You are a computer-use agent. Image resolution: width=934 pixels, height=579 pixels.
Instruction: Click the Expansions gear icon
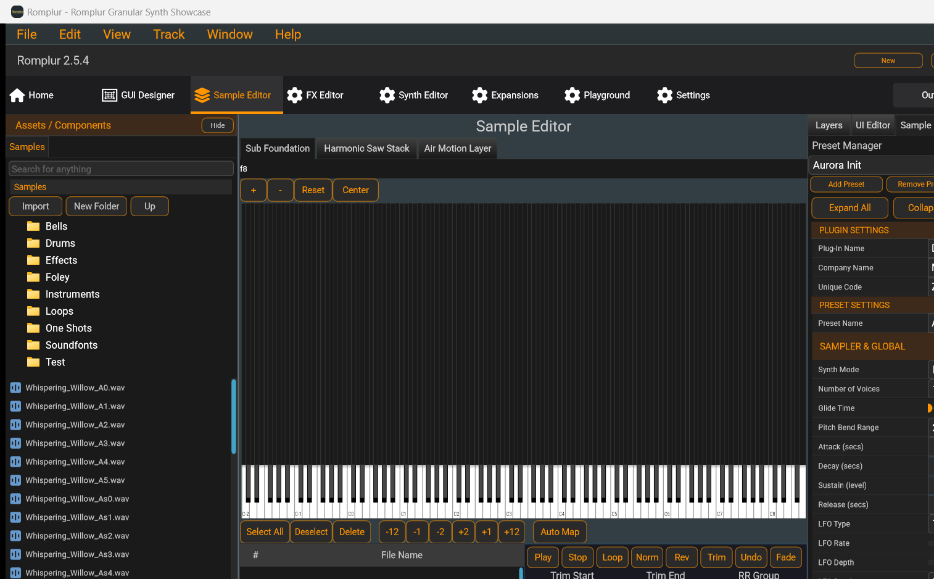coord(480,95)
